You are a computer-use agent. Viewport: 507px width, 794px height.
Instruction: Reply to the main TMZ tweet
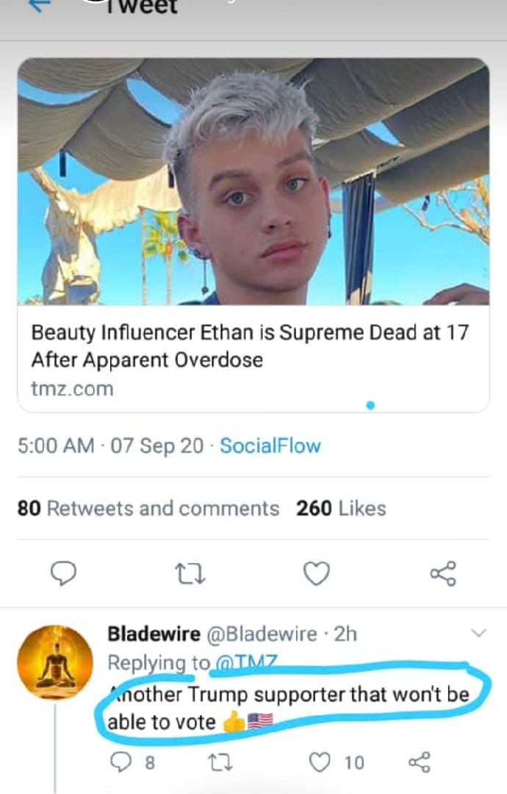click(64, 573)
